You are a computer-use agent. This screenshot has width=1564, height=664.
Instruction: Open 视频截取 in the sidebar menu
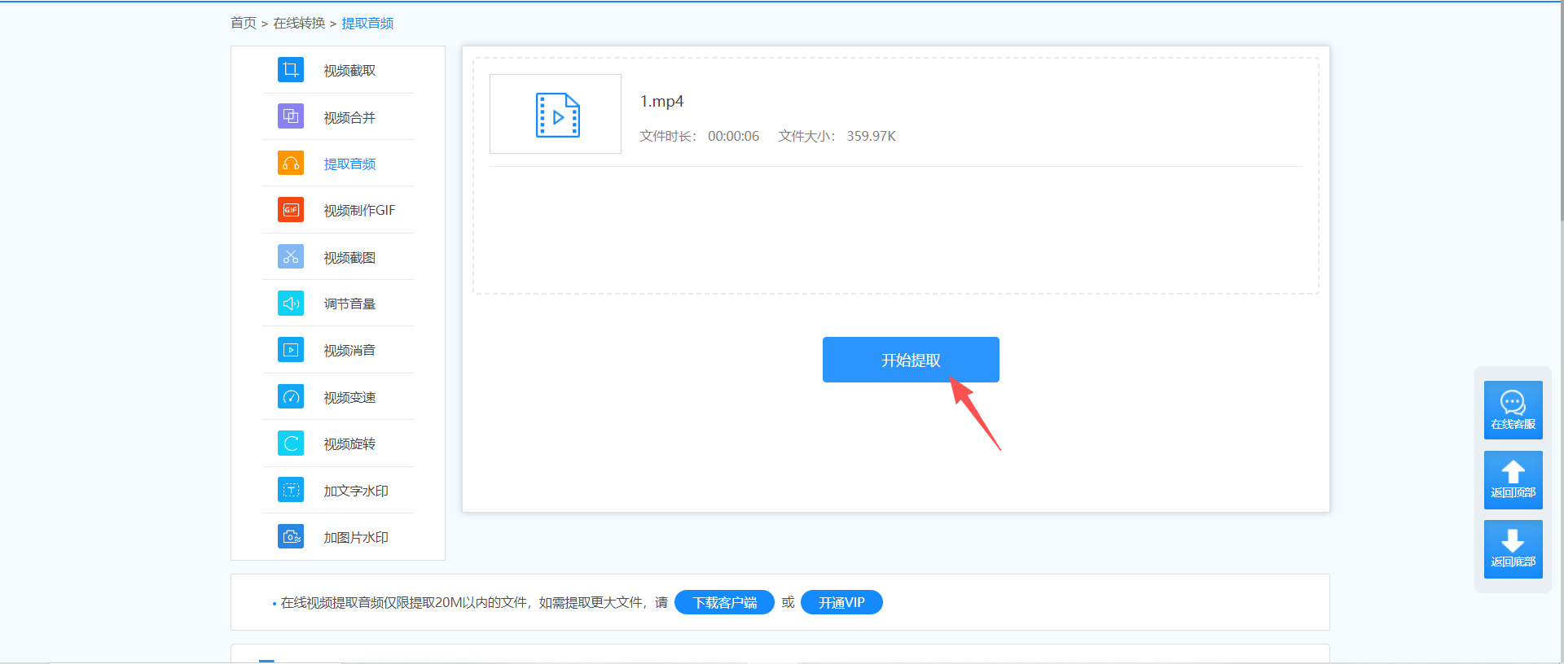[349, 71]
